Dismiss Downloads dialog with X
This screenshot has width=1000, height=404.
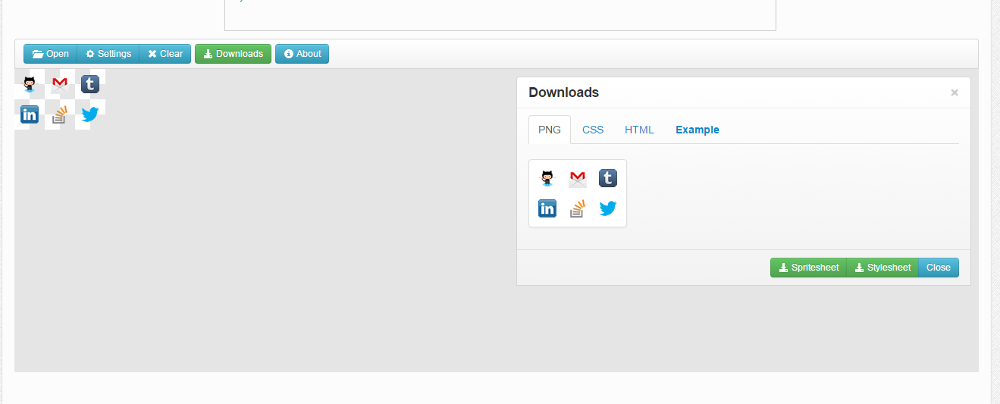[955, 92]
